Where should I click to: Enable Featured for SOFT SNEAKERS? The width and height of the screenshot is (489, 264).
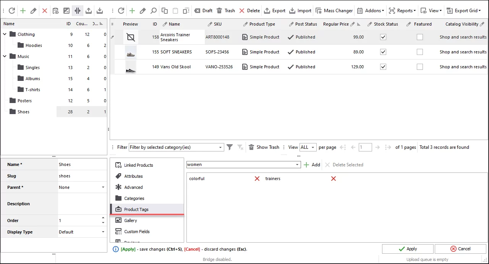tap(419, 52)
